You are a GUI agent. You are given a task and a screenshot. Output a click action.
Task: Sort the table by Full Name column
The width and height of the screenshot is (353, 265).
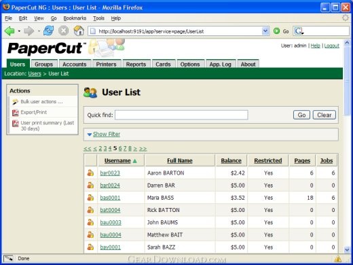(x=180, y=160)
